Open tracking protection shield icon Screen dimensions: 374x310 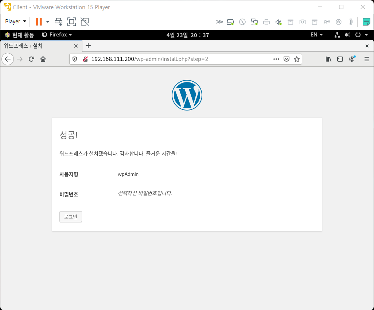[75, 59]
